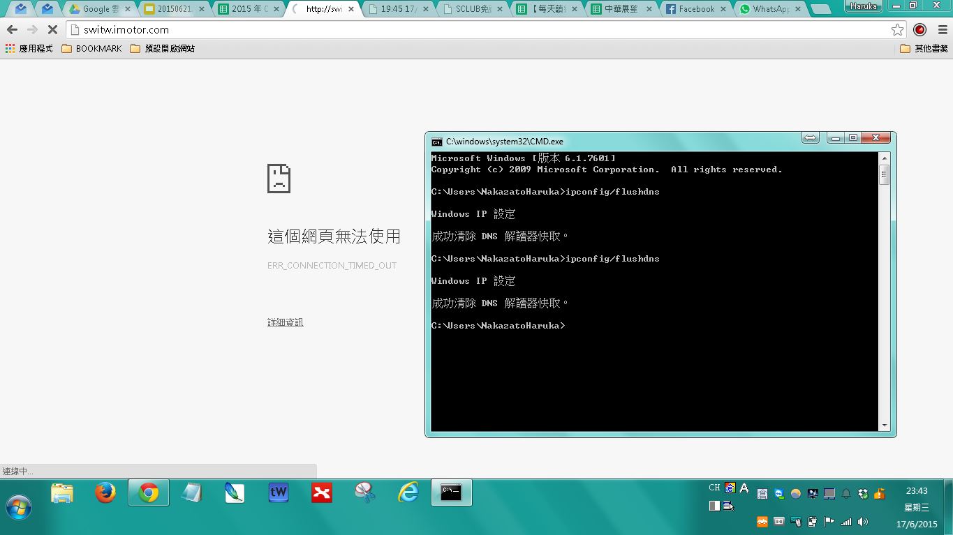Open the TeamViewer tray icon

click(779, 494)
